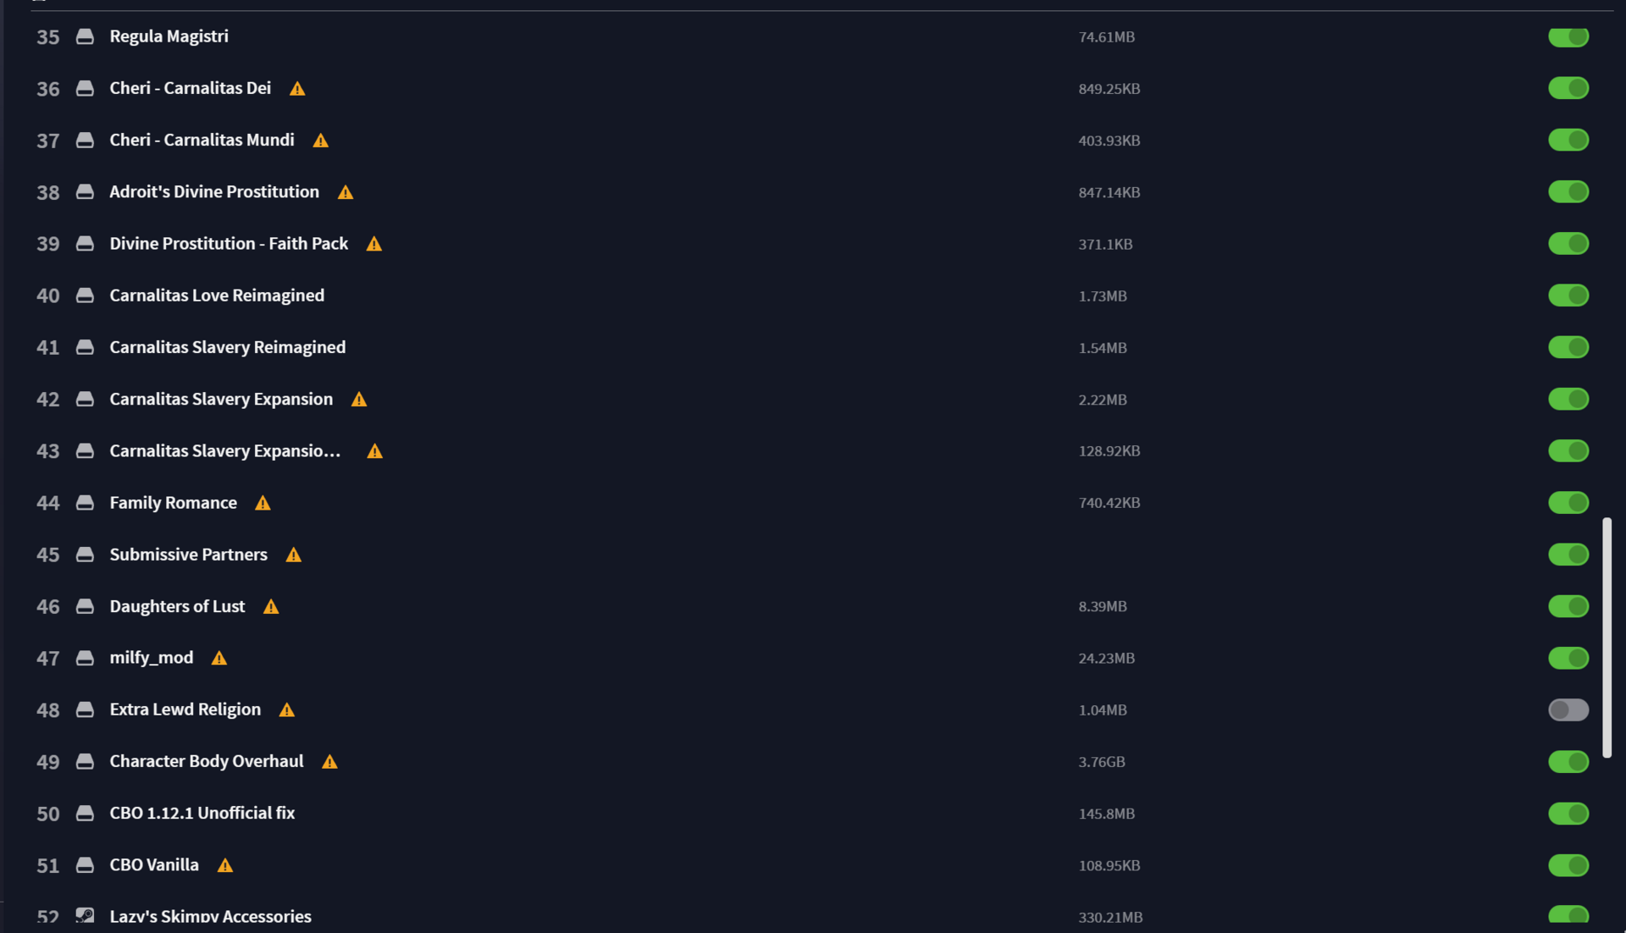1626x933 pixels.
Task: Click load order number 40
Action: (47, 295)
